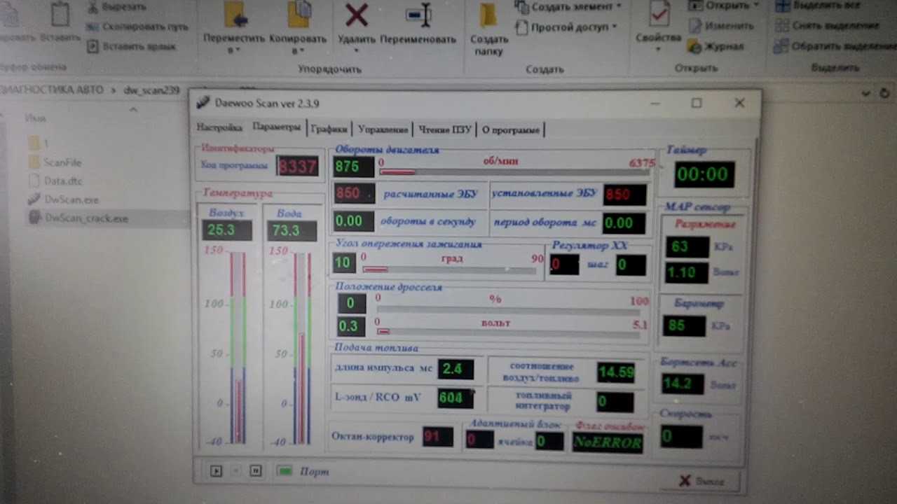This screenshot has height=504, width=897.
Task: Click the Журнал history icon
Action: tap(694, 46)
